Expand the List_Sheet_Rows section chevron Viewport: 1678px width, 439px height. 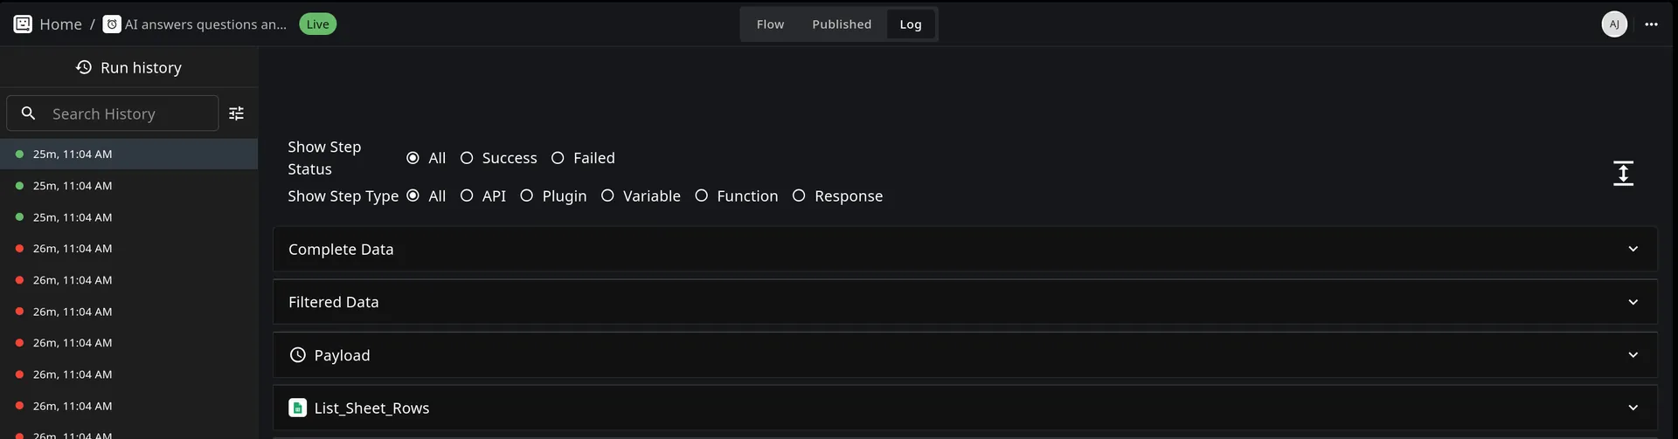pyautogui.click(x=1633, y=408)
